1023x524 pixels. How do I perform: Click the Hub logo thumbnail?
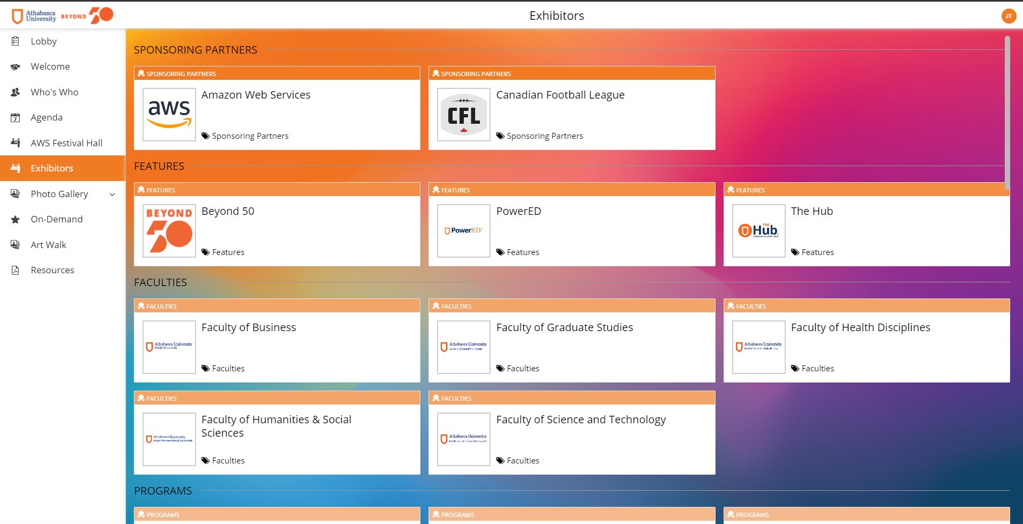tap(758, 231)
